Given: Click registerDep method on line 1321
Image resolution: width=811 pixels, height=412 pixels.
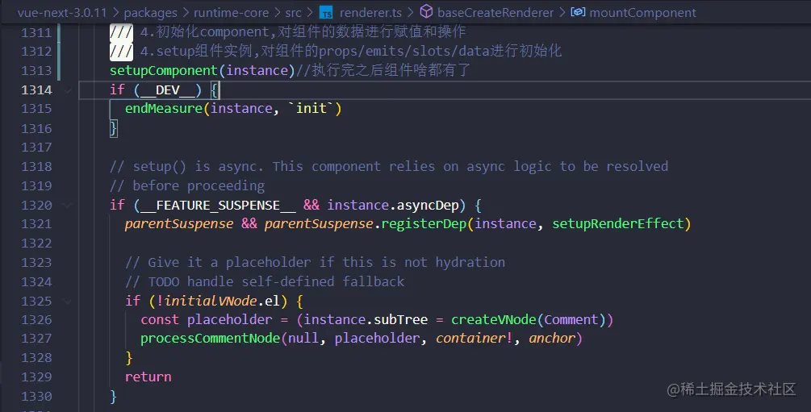Looking at the screenshot, I should click(x=424, y=224).
